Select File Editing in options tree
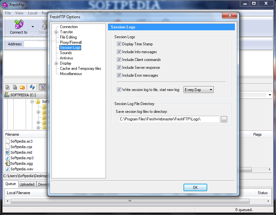This screenshot has height=215, width=276. point(68,37)
